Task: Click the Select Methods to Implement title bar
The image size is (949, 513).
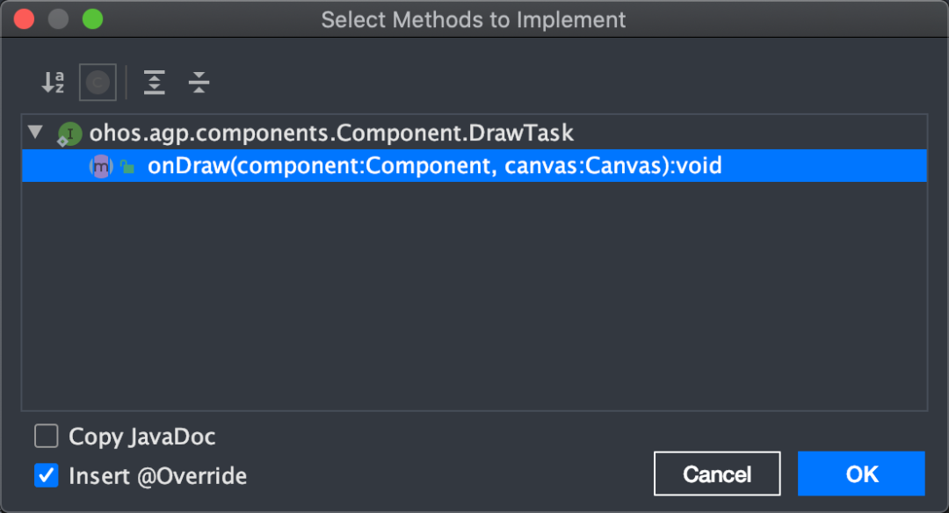Action: point(474,19)
